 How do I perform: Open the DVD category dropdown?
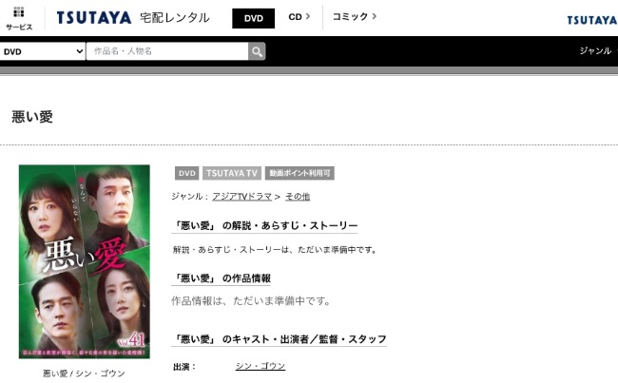pyautogui.click(x=43, y=51)
